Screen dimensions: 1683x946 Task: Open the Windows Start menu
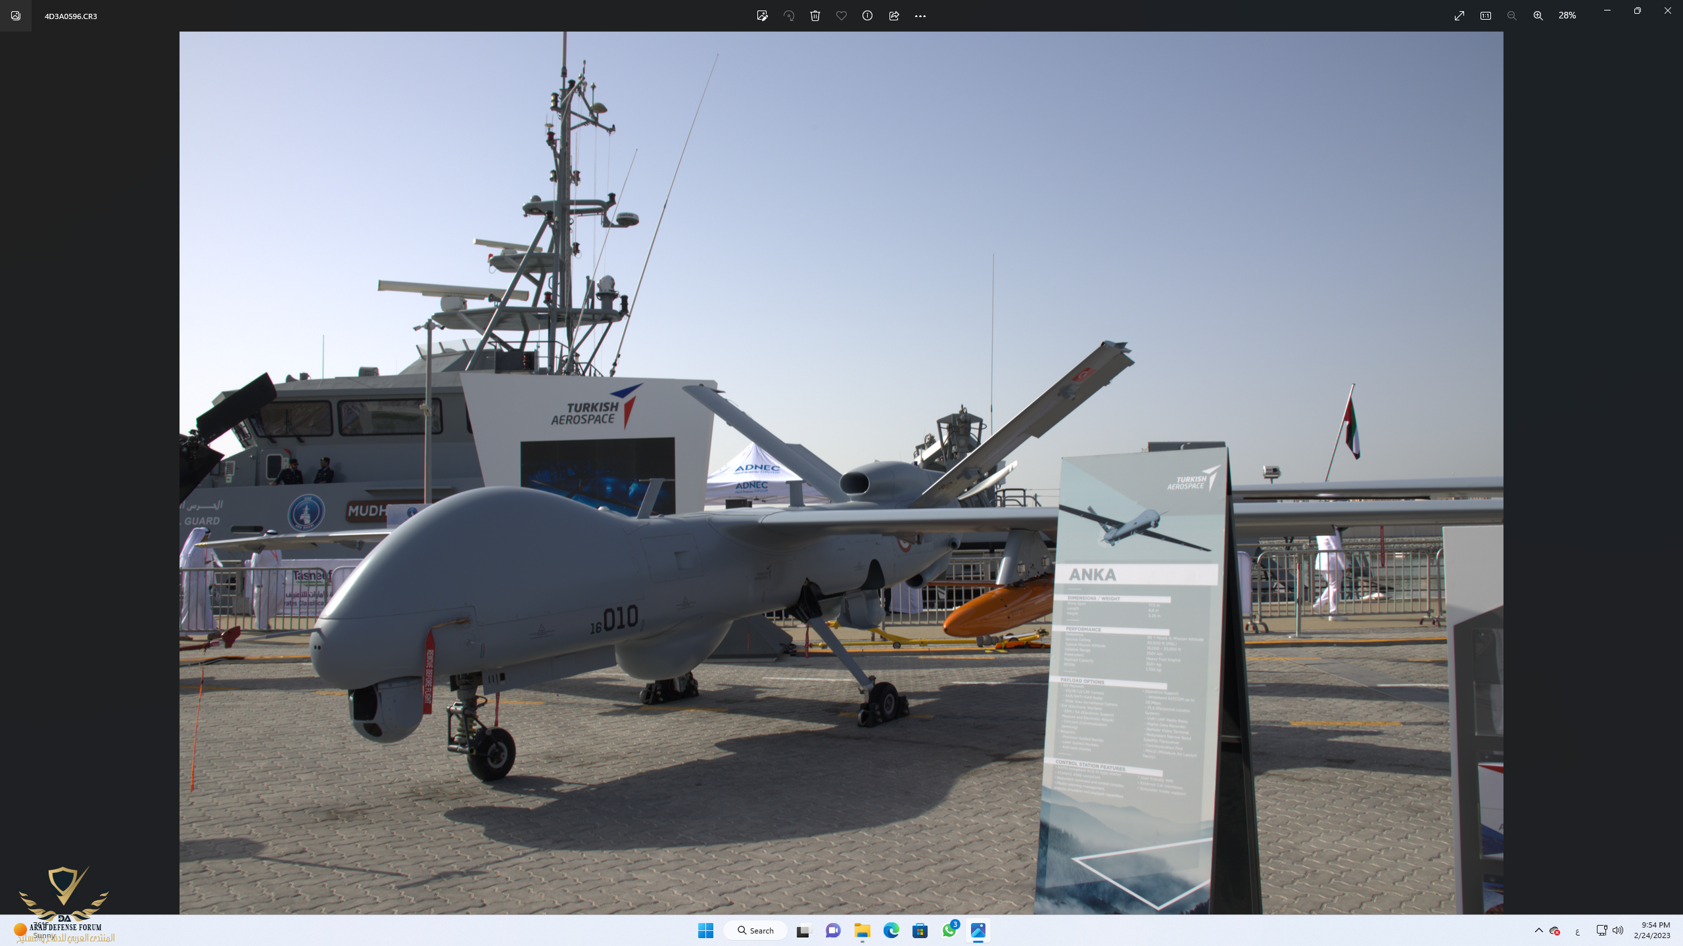click(x=706, y=930)
